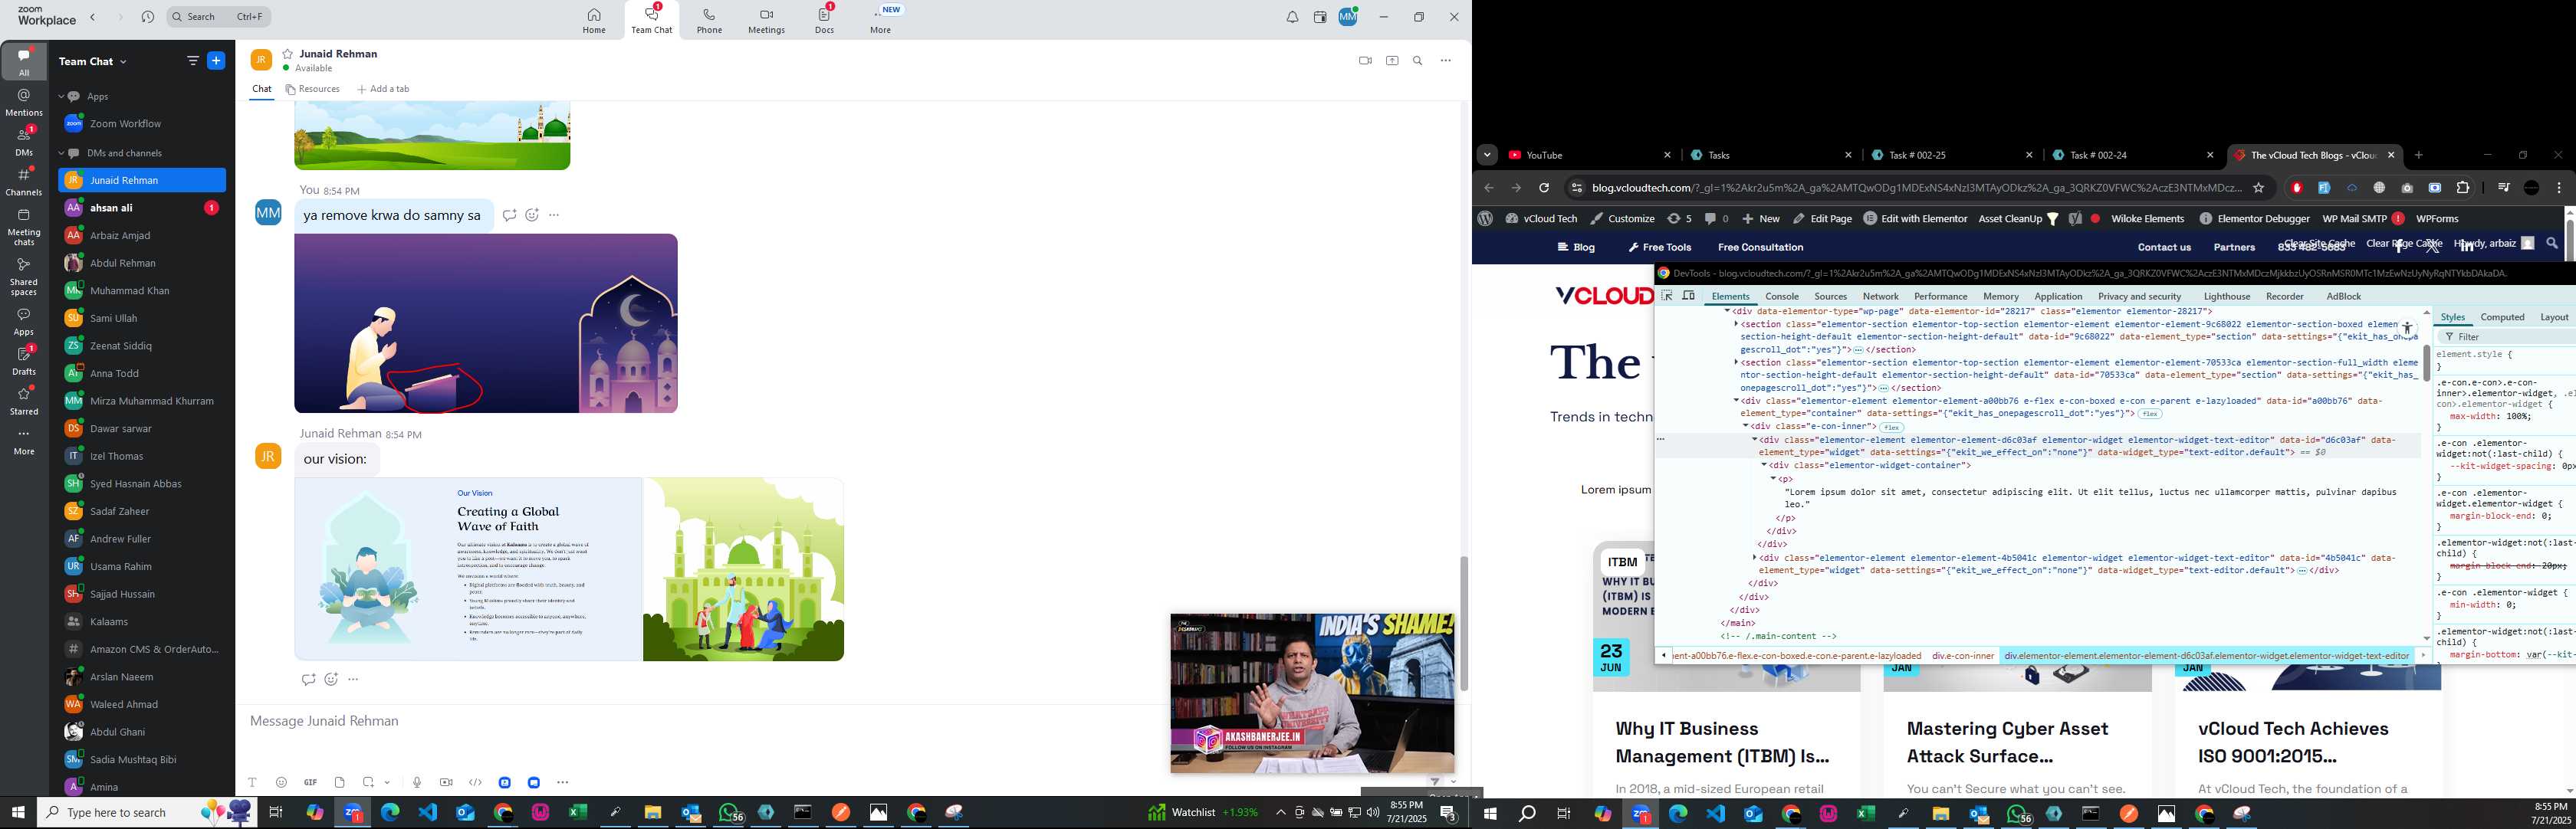
Task: Open the GIF picker in message toolbar
Action: point(310,782)
